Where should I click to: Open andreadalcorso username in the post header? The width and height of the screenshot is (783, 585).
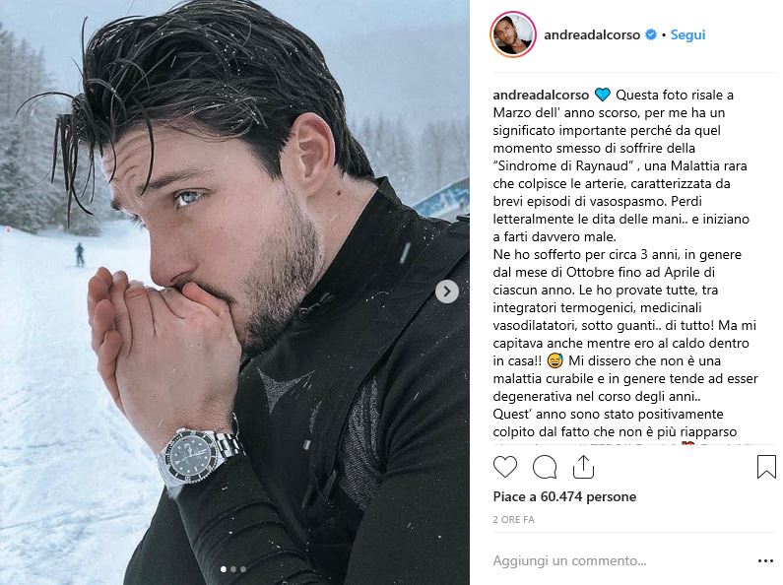pos(591,35)
